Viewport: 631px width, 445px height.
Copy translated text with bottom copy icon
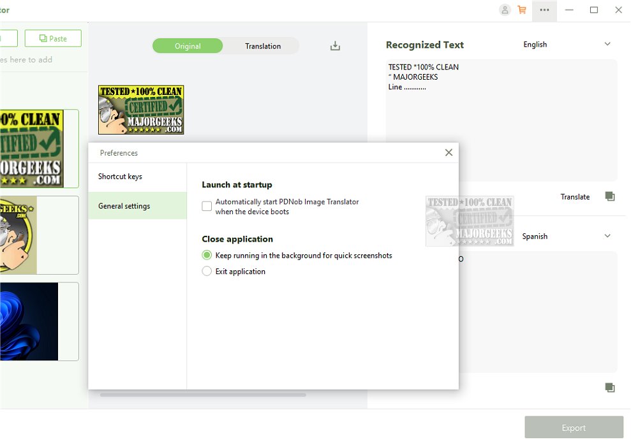tap(610, 387)
